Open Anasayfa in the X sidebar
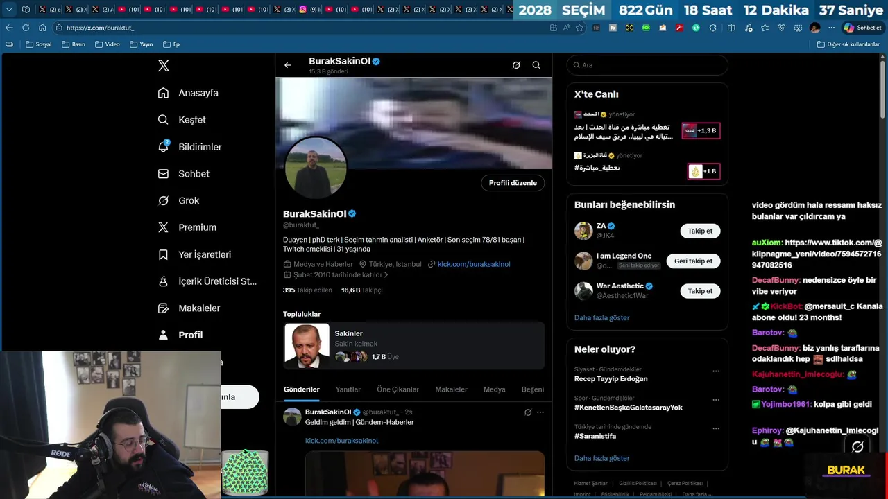The width and height of the screenshot is (888, 499). click(x=188, y=93)
